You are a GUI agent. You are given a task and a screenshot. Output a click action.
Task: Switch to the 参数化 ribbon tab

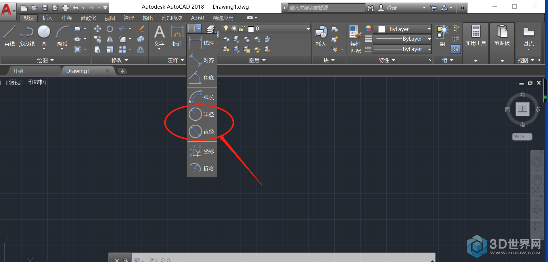pos(88,18)
